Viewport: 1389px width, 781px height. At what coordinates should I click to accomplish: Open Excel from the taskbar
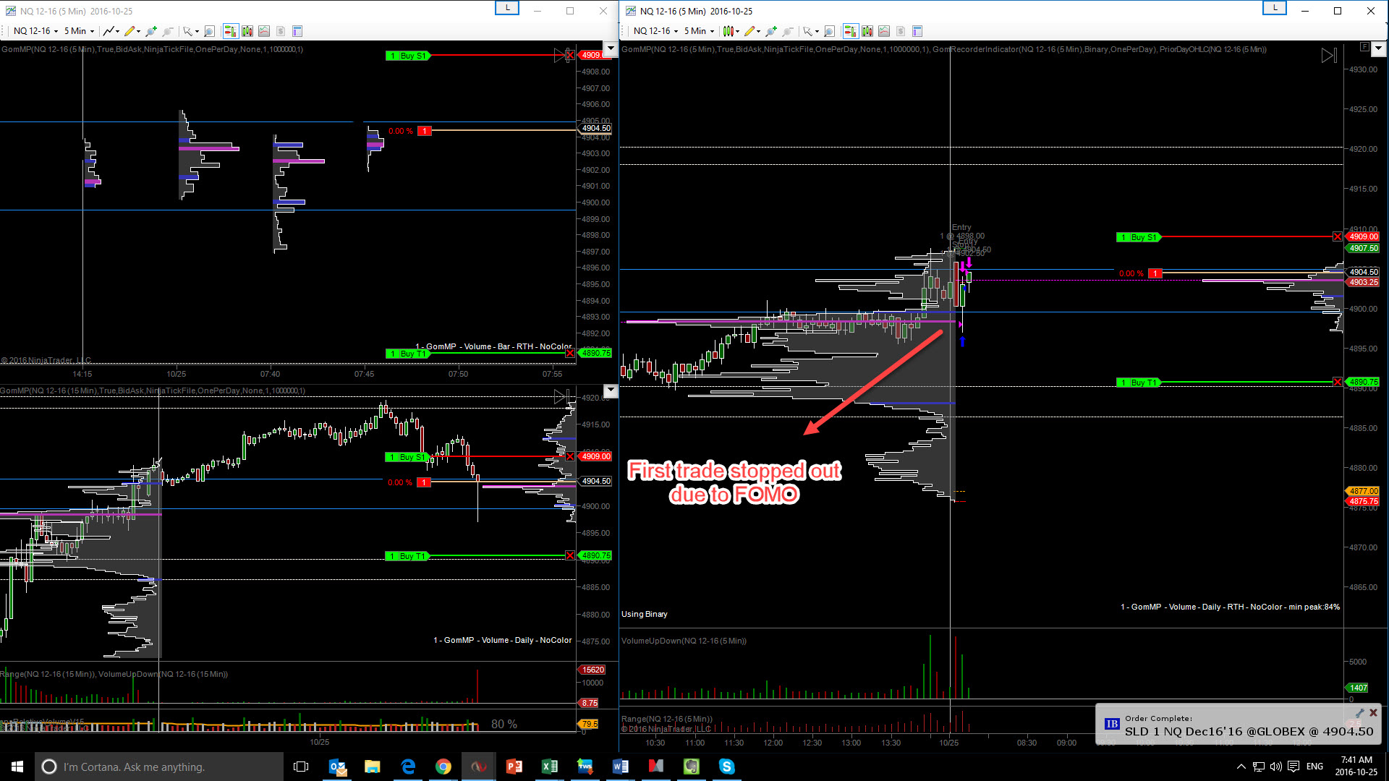coord(550,767)
